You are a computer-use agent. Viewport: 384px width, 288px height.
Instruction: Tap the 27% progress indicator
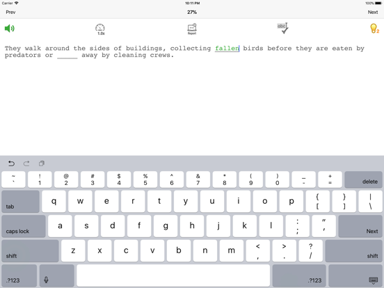click(192, 13)
